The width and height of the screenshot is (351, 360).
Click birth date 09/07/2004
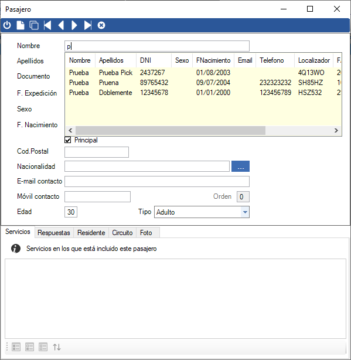[213, 83]
